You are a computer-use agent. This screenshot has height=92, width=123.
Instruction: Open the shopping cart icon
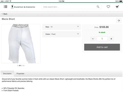[117, 7]
